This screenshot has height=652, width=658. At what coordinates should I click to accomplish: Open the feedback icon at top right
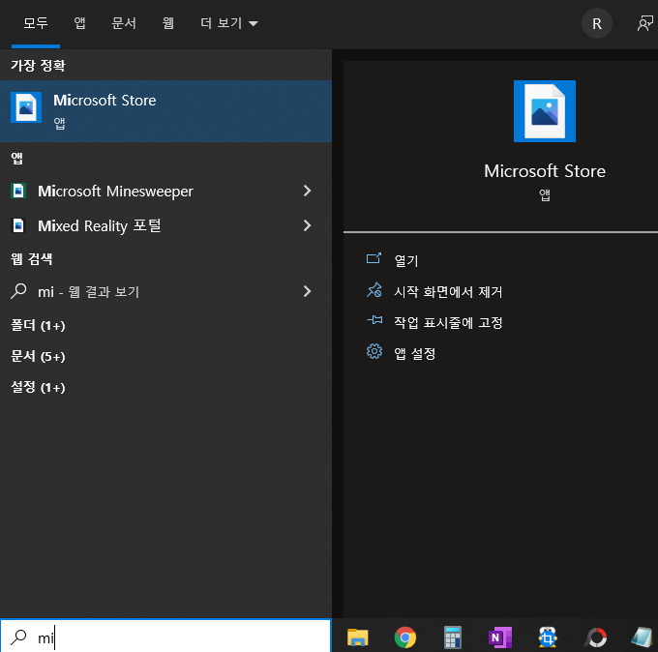(x=645, y=23)
